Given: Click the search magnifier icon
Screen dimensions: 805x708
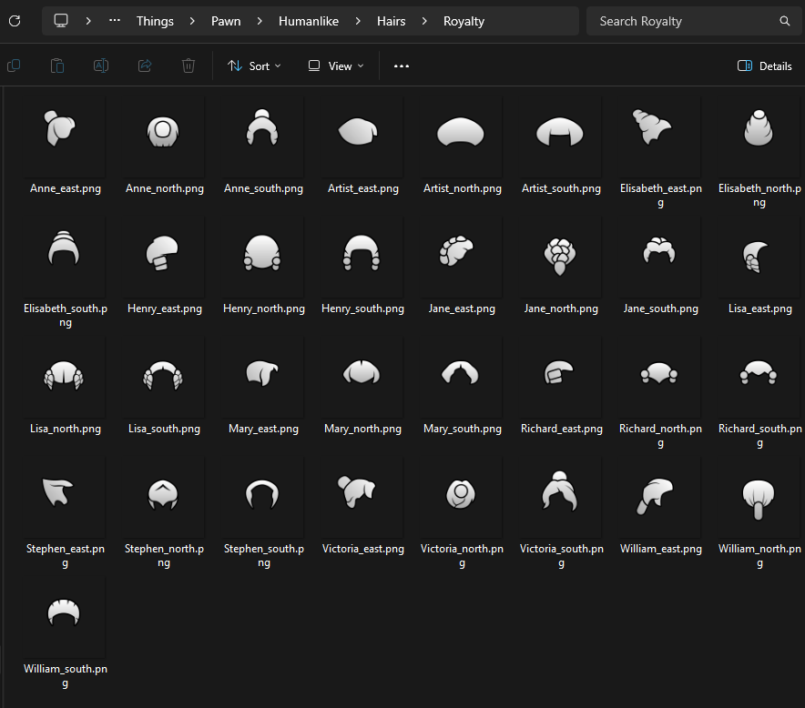Looking at the screenshot, I should [784, 21].
